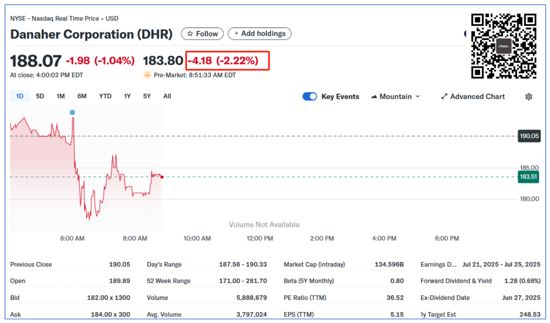
Task: Click the QR code image
Action: 504,46
